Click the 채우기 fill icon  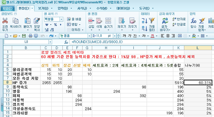122,21
